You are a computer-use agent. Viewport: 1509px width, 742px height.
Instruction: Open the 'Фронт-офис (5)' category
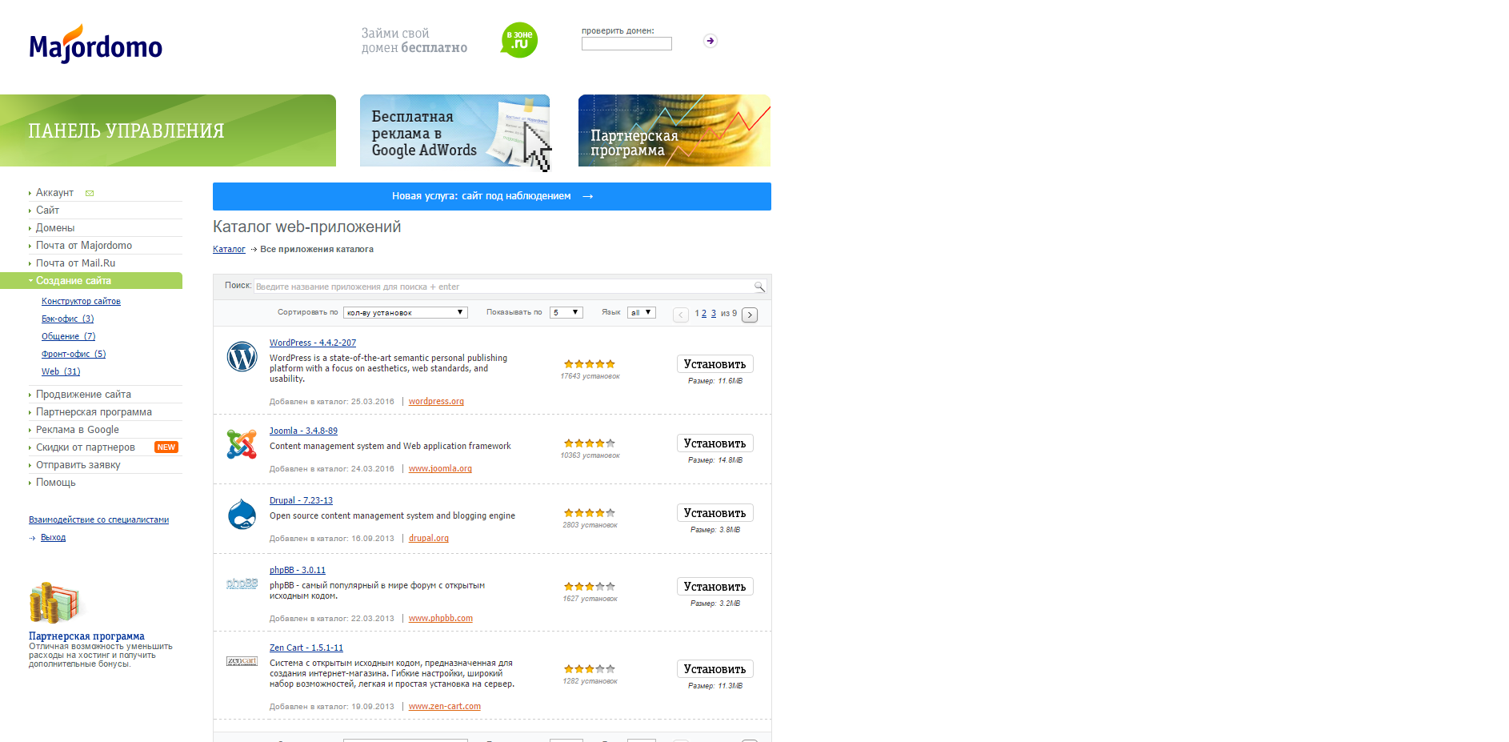(74, 355)
